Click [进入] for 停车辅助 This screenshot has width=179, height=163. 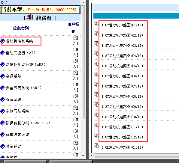tap(76, 146)
